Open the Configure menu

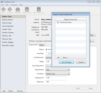(14, 5)
